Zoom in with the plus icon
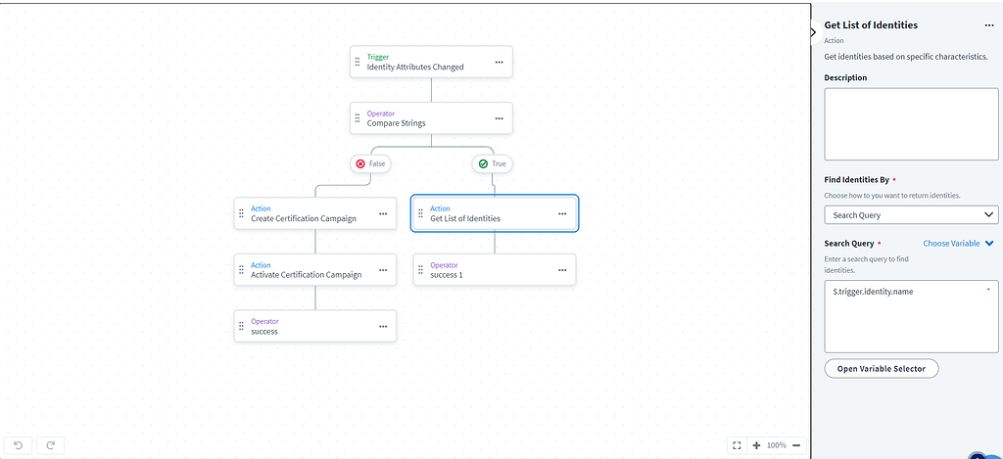Image resolution: width=1003 pixels, height=459 pixels. (756, 445)
